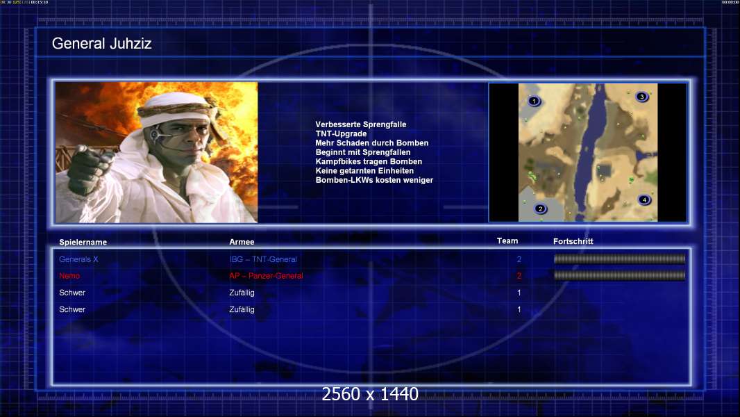Click IBG – TNT-General army text
Viewport: 740px width, 417px height.
263,259
